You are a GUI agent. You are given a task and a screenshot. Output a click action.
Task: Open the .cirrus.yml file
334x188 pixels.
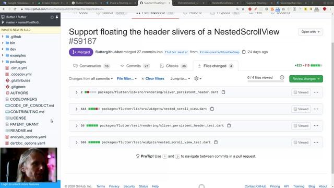pos(19,68)
